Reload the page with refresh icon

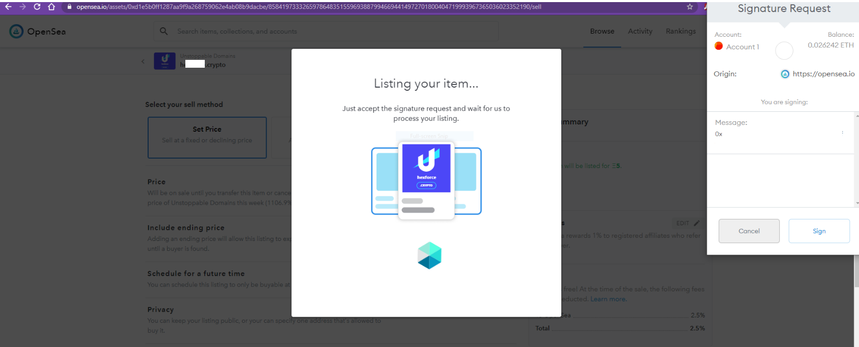click(37, 7)
